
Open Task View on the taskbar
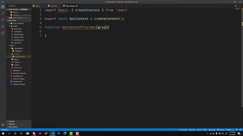[21, 133]
